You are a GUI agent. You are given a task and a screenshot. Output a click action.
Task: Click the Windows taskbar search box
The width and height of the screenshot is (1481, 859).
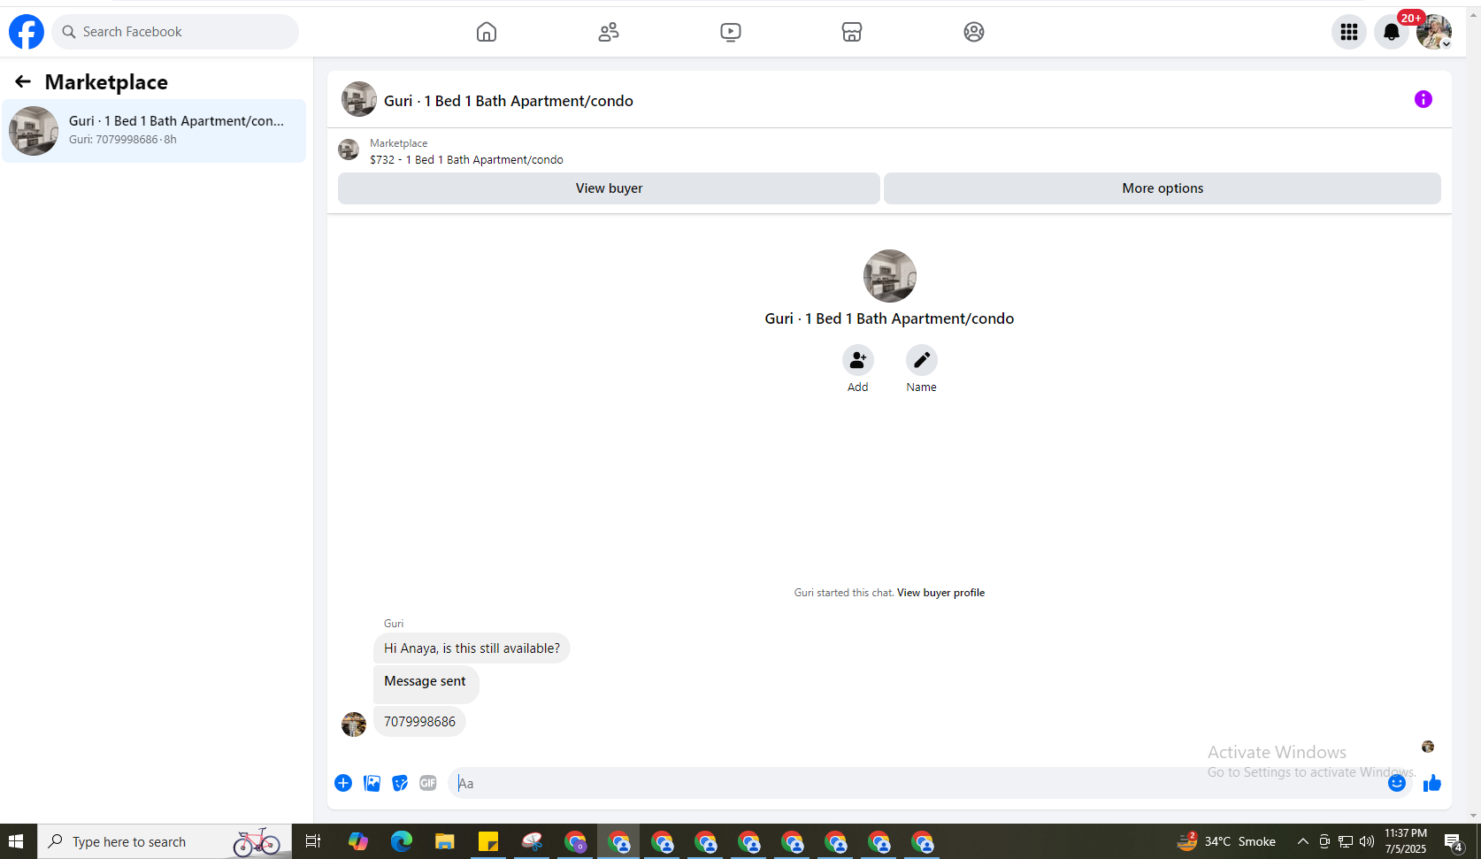click(x=165, y=841)
